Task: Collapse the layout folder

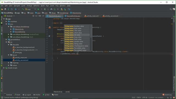Action: pyautogui.click(x=9, y=55)
